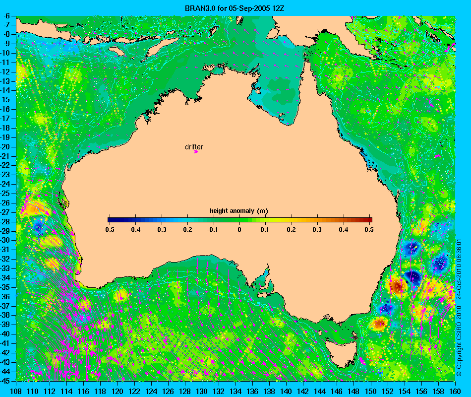Click the orange warm eddy near 151E, 39S
The image size is (471, 397).
pyautogui.click(x=379, y=324)
